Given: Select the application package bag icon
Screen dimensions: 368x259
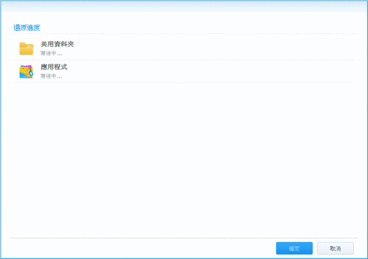Looking at the screenshot, I should (x=26, y=72).
